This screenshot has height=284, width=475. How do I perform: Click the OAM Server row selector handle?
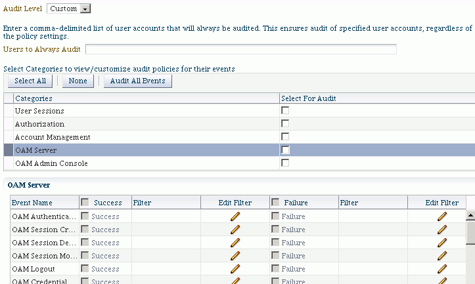point(9,150)
